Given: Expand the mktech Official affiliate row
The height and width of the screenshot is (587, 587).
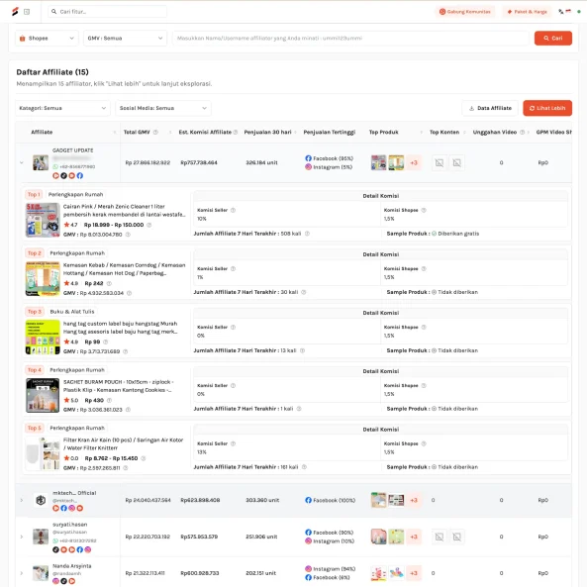Looking at the screenshot, I should tap(22, 500).
